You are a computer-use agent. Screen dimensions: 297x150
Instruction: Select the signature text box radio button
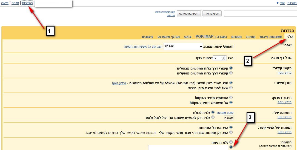(x=231, y=147)
